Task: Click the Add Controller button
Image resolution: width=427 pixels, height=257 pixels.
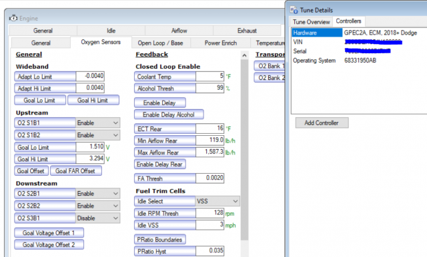Action: pyautogui.click(x=322, y=123)
